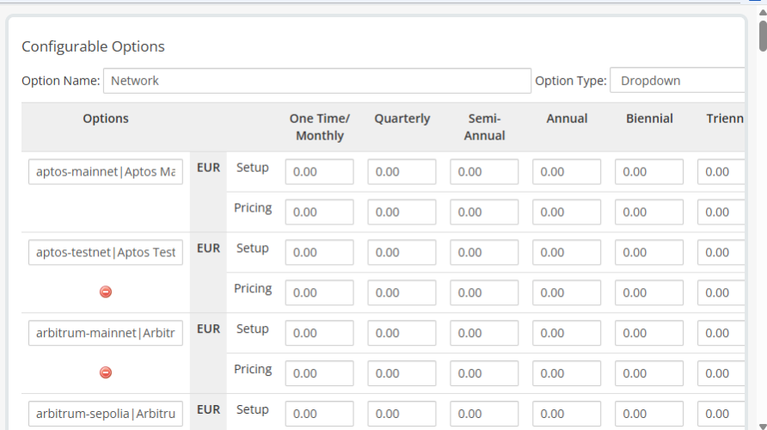Click arbitrum-mainnet Setup Quarterly field
This screenshot has height=430, width=767.
pos(402,333)
